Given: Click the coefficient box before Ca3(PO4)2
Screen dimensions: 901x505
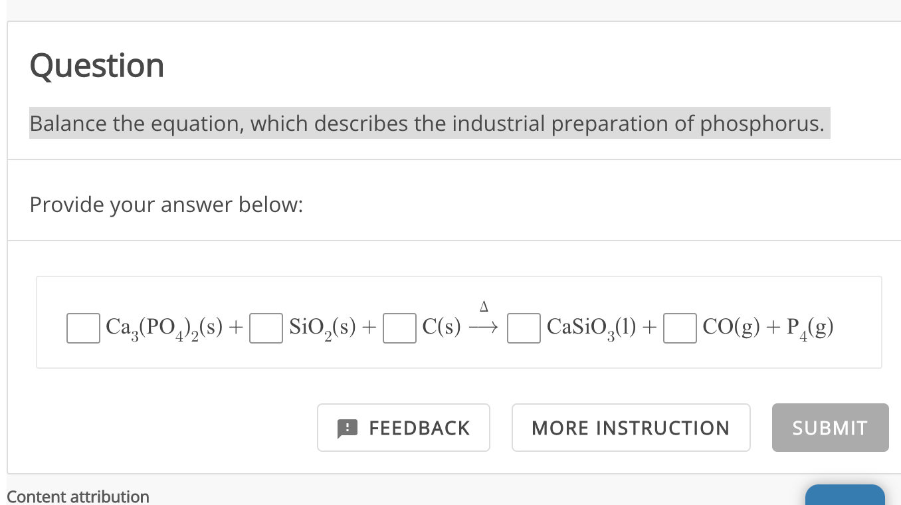Looking at the screenshot, I should click(x=83, y=328).
